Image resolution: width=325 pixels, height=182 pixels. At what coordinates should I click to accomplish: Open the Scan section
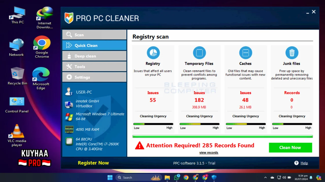click(x=94, y=35)
